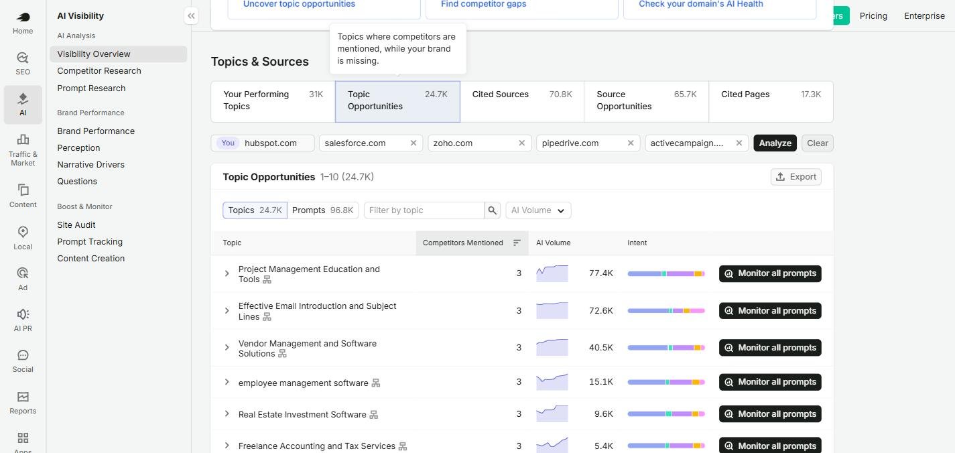This screenshot has width=955, height=453.
Task: Open Visibility Overview in side menu
Action: (x=118, y=54)
